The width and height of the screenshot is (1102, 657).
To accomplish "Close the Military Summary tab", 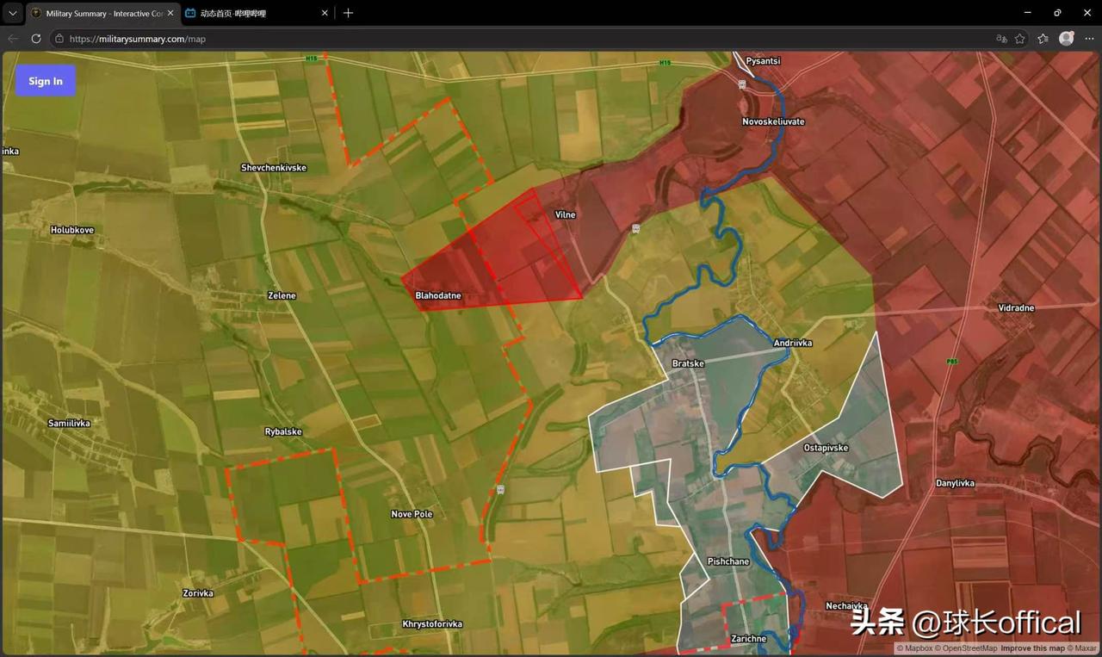I will [x=170, y=13].
